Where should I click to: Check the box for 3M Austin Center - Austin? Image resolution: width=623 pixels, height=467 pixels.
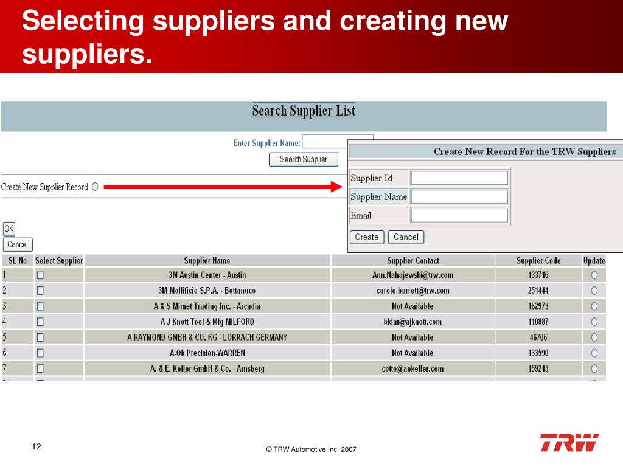pos(40,275)
